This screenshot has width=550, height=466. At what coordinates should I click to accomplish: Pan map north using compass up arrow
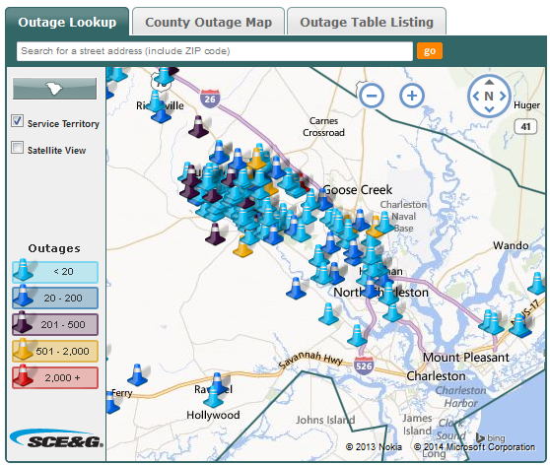(489, 82)
